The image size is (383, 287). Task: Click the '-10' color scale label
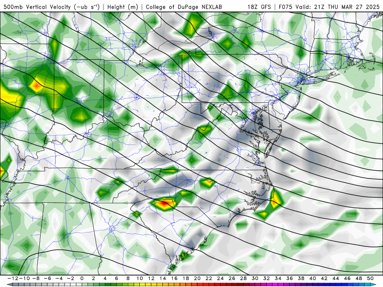pyautogui.click(x=23, y=278)
